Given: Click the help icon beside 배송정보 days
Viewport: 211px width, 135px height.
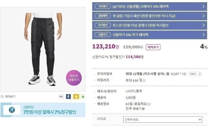Looking at the screenshot, I should point(150,104).
